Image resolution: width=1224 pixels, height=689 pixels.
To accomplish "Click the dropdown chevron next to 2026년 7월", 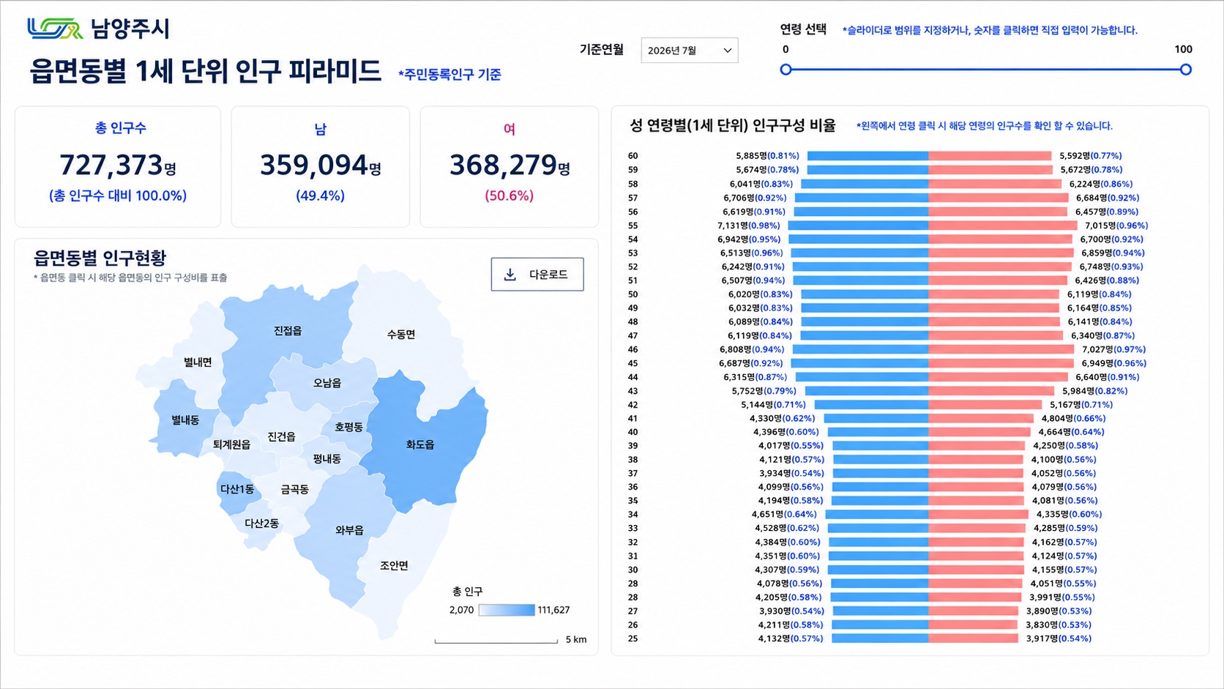I will pos(727,51).
